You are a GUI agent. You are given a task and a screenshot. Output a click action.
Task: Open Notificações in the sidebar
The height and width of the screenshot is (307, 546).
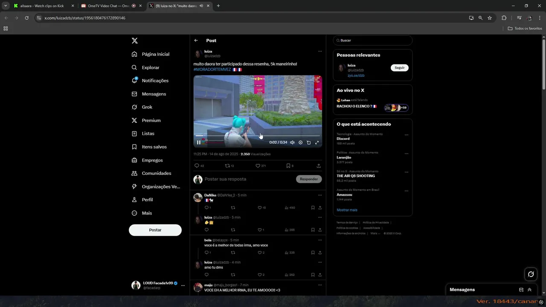[x=150, y=81]
